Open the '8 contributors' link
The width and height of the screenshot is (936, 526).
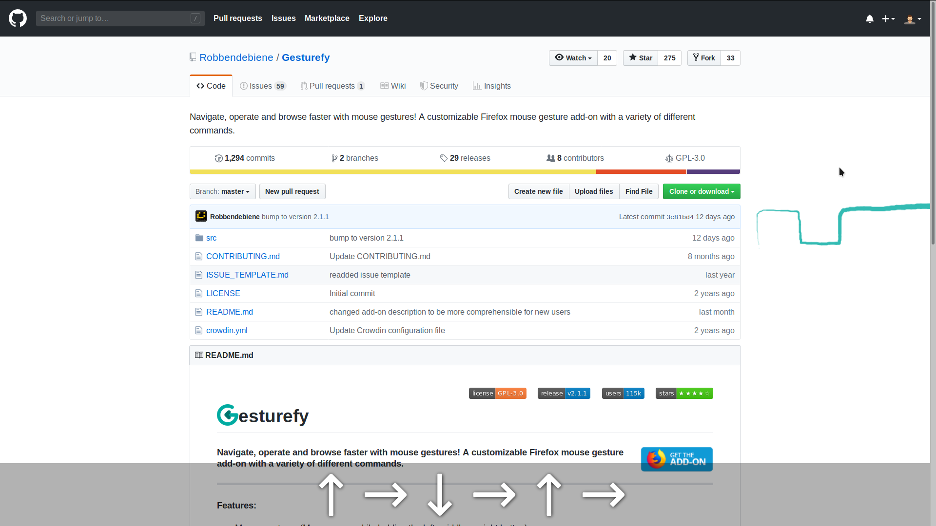pyautogui.click(x=575, y=158)
